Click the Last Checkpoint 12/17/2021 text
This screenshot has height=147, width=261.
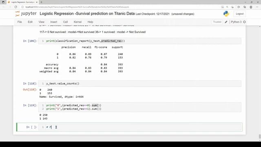[x=152, y=14]
